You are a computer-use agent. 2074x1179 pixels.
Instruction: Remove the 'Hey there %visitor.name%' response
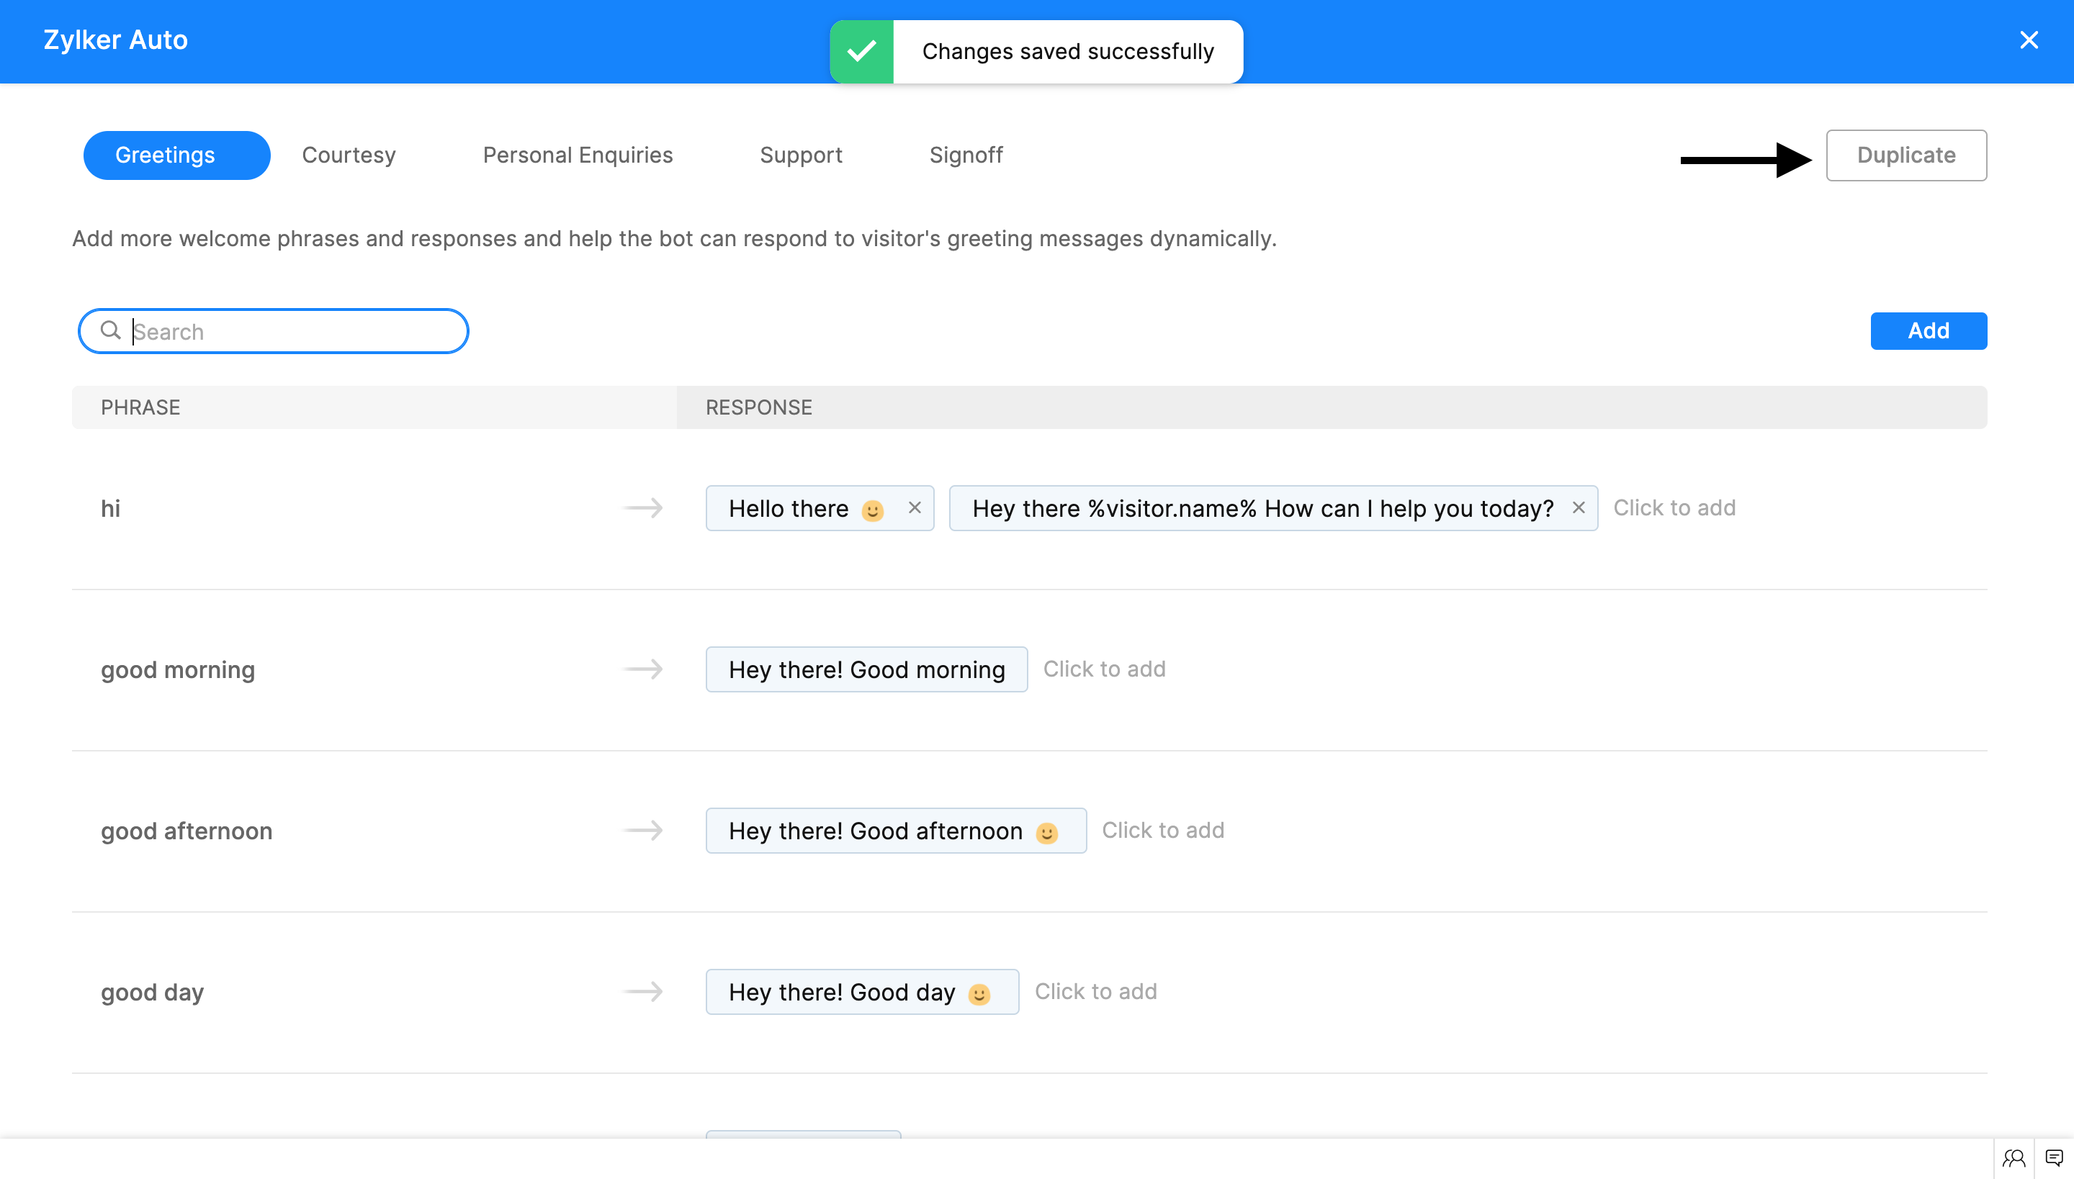point(1579,507)
